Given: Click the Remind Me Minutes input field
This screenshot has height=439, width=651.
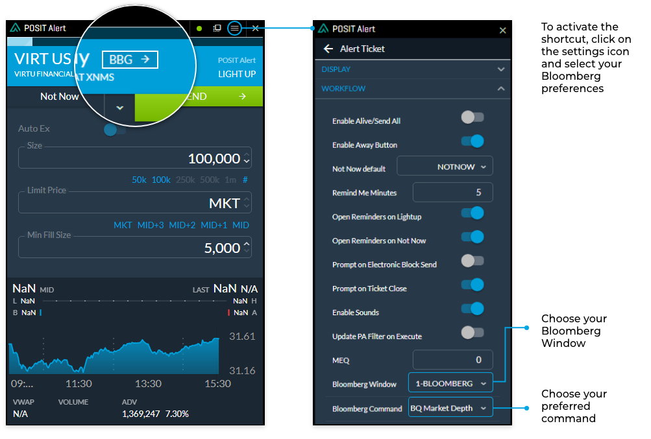Looking at the screenshot, I should (452, 192).
